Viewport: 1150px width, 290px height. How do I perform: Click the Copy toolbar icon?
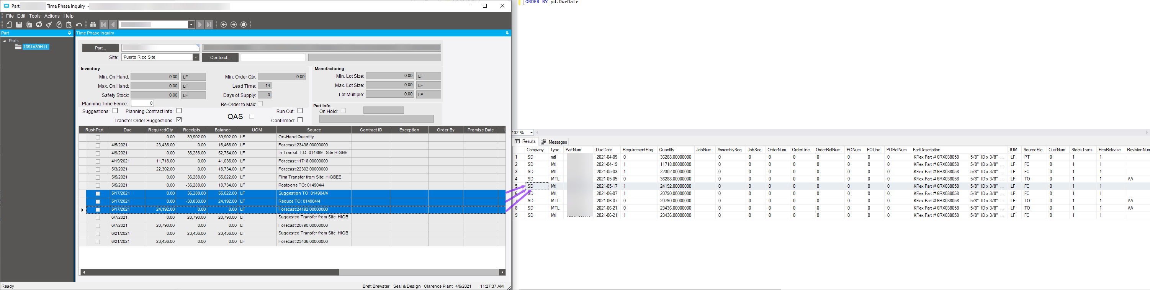click(x=59, y=25)
